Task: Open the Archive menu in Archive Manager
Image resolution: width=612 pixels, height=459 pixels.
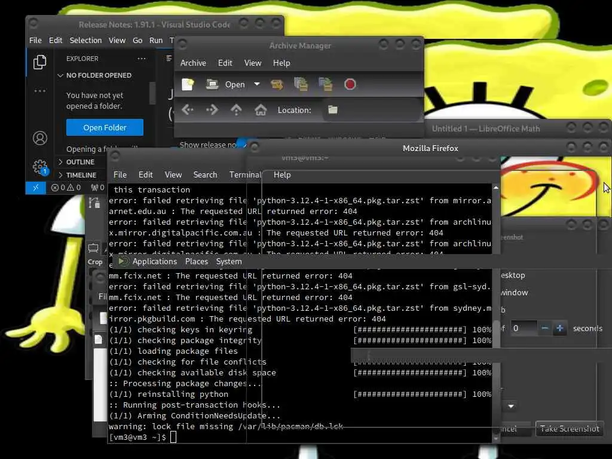Action: pyautogui.click(x=193, y=63)
